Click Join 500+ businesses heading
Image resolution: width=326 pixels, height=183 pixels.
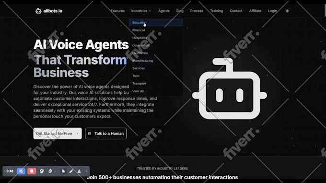[163, 177]
